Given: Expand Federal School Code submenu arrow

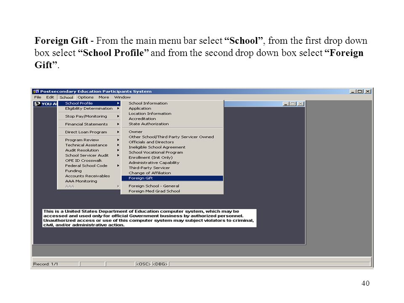Looking at the screenshot, I should 118,166.
